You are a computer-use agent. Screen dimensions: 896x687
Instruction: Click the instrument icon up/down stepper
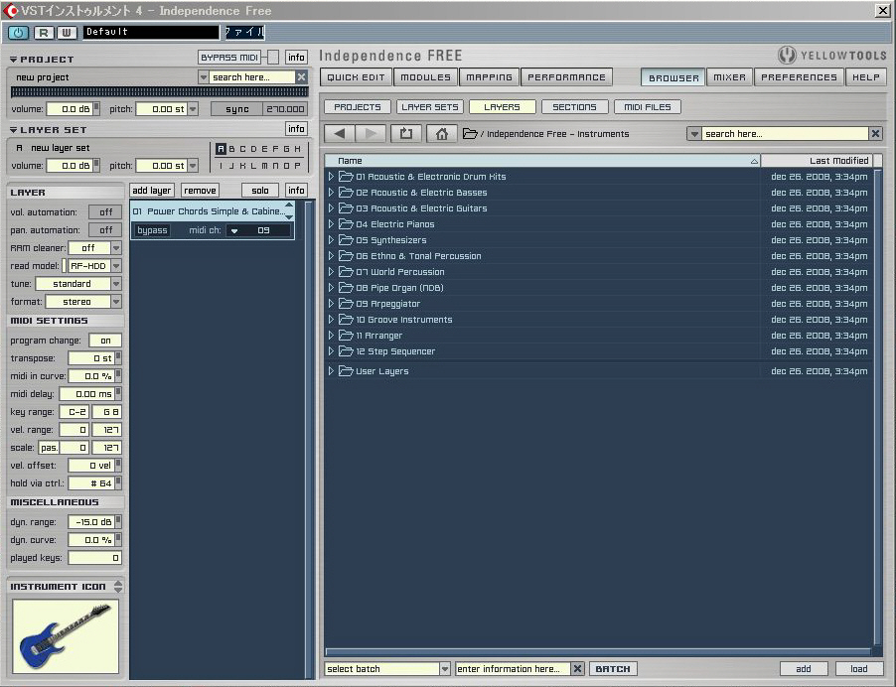118,587
